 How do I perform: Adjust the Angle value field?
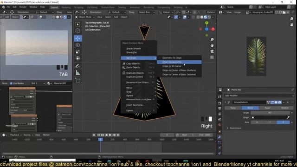(x=270, y=113)
